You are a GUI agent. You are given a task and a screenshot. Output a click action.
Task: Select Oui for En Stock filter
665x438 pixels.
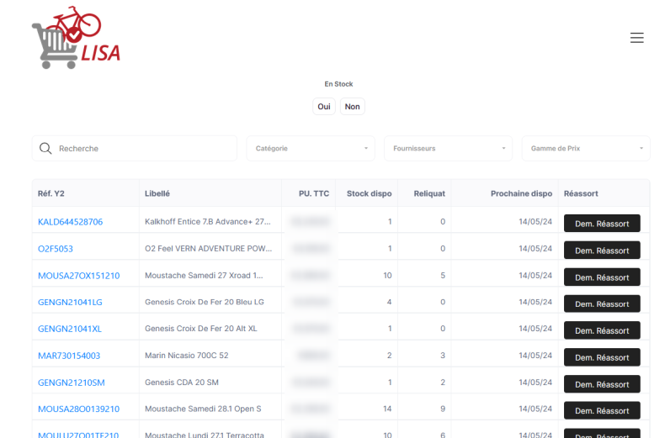324,106
